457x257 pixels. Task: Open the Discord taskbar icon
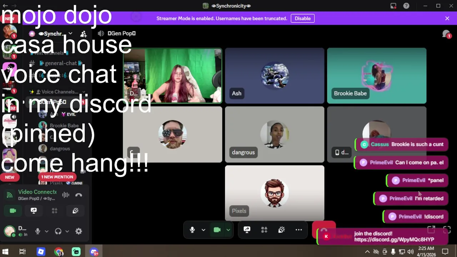pyautogui.click(x=94, y=252)
